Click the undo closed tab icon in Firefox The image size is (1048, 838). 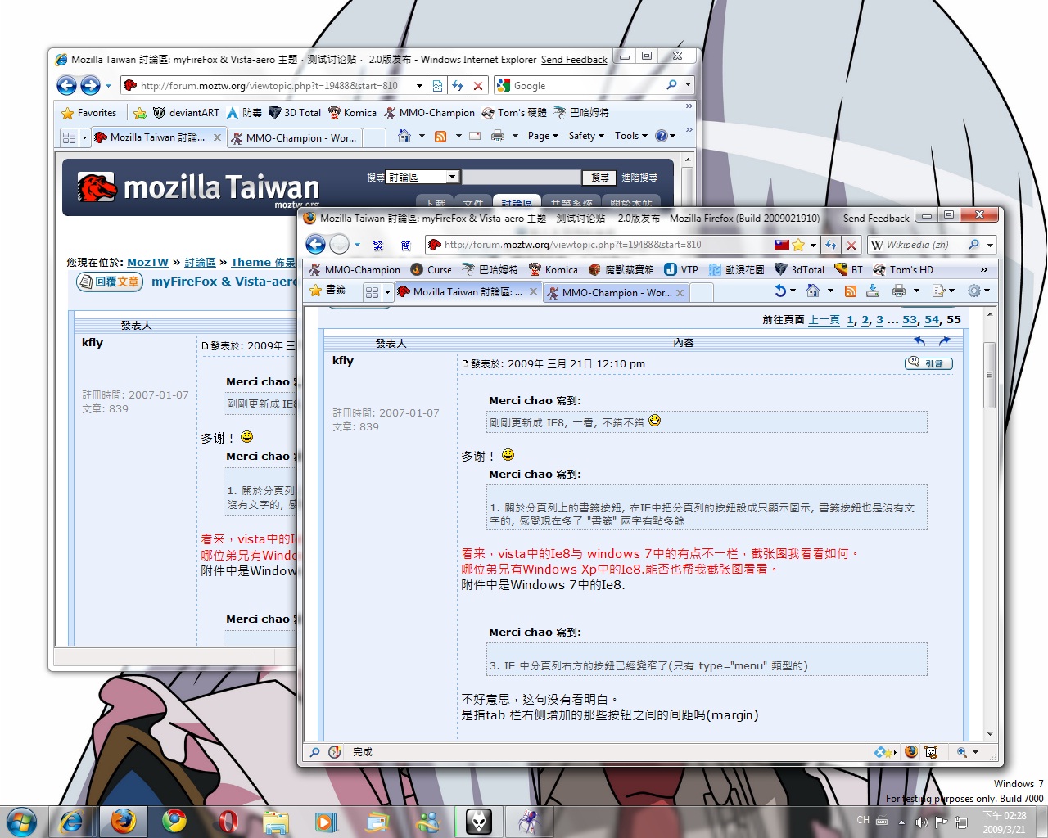[x=780, y=291]
